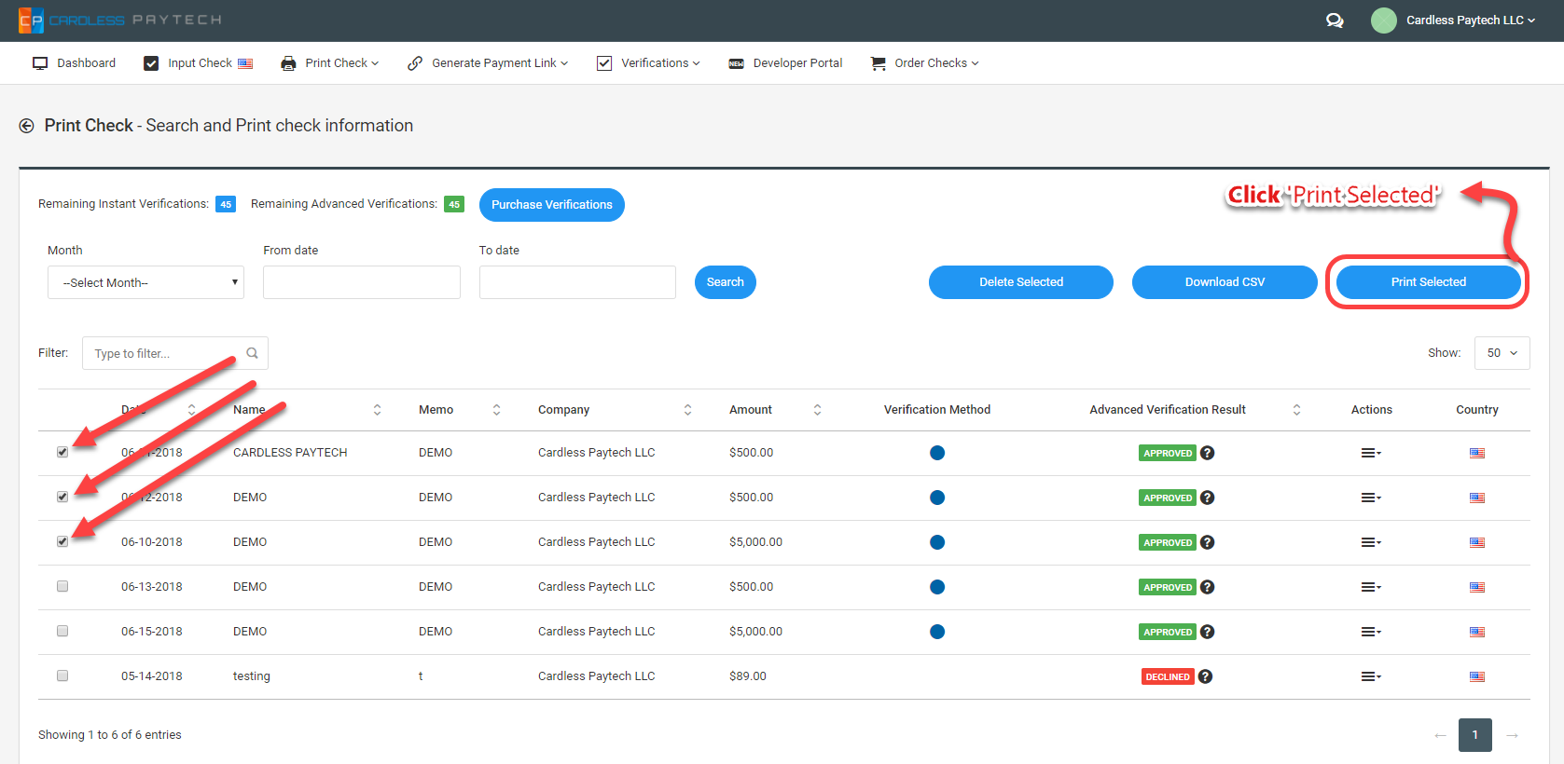Open help icon for 06-15-2018 row result
The height and width of the screenshot is (764, 1564).
1207,632
